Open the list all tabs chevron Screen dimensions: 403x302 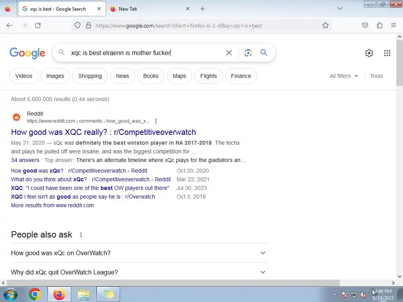click(x=340, y=9)
